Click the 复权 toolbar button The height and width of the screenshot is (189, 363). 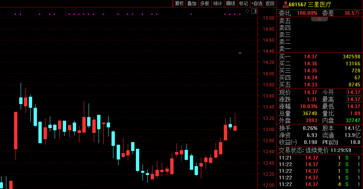(x=179, y=3)
